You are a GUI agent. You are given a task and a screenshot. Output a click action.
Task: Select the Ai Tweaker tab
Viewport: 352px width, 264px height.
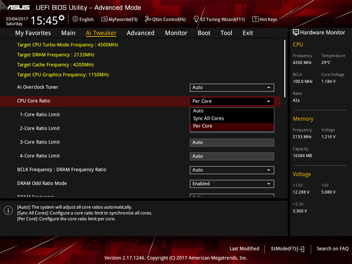pyautogui.click(x=101, y=33)
